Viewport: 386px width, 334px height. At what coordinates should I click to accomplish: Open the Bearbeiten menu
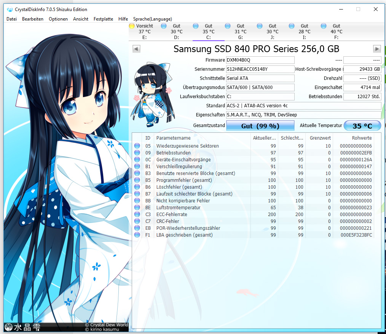(x=32, y=19)
